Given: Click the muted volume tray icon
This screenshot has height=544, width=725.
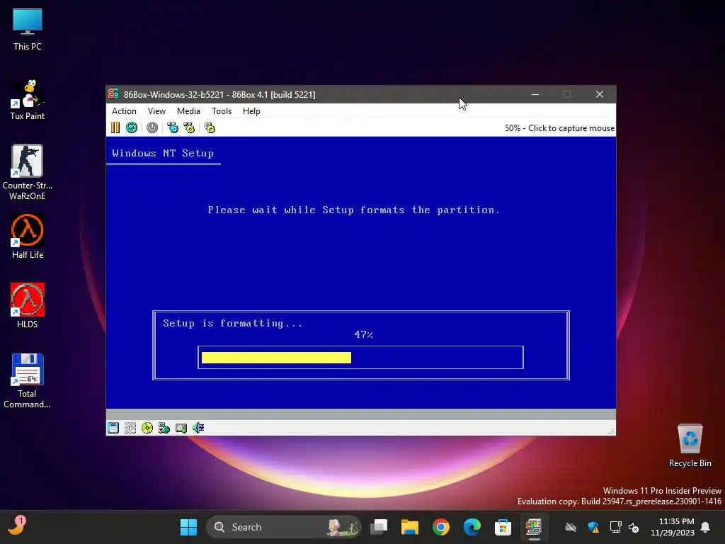Looking at the screenshot, I should [634, 527].
